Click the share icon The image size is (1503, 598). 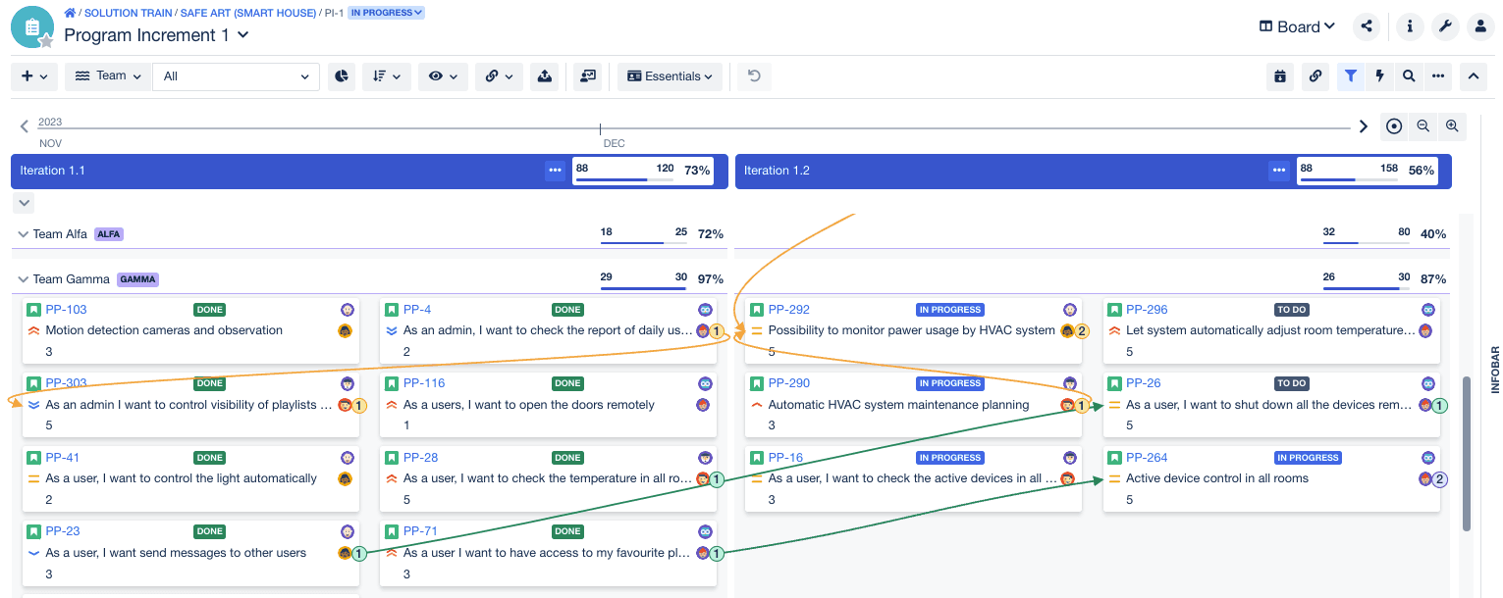coord(1367,26)
